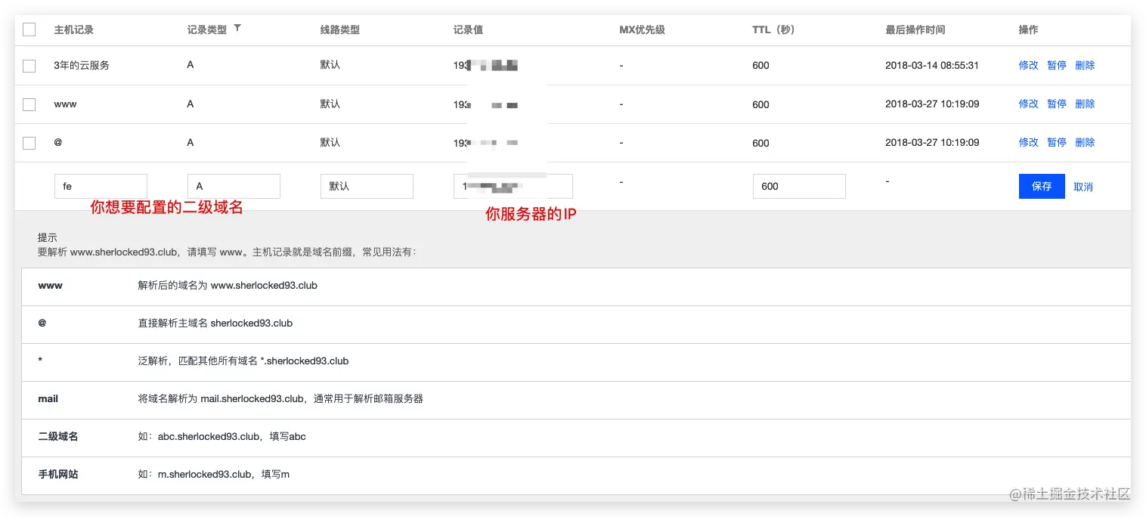
Task: Remove the @ record via 删除
Action: [1085, 142]
